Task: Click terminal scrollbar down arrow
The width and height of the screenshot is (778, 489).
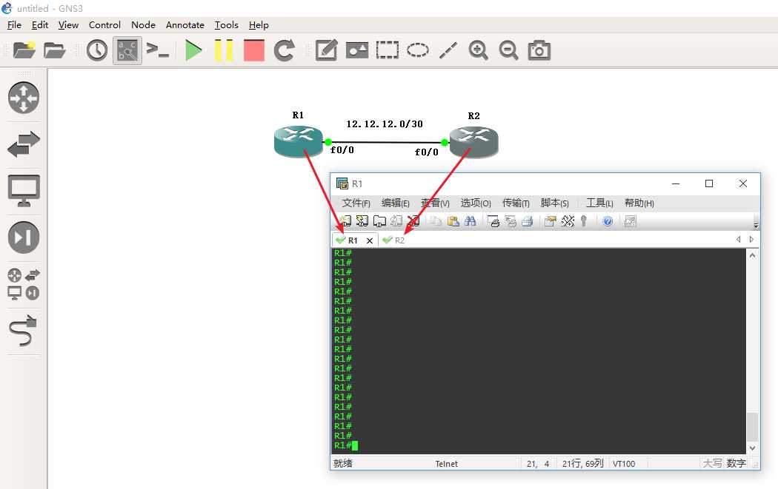Action: click(752, 448)
